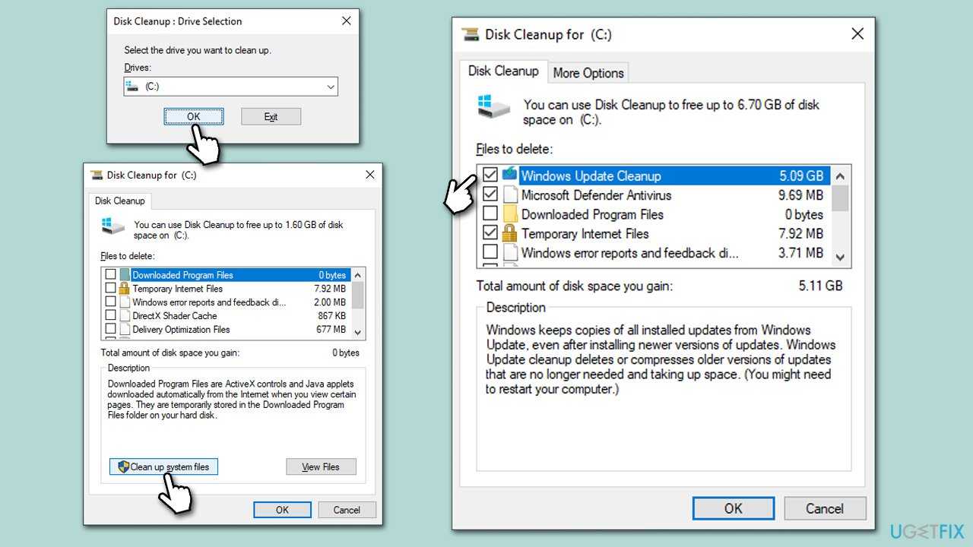Click the file icon beside the 2.00 MB error reports row
Image resolution: width=973 pixels, height=547 pixels.
[125, 302]
